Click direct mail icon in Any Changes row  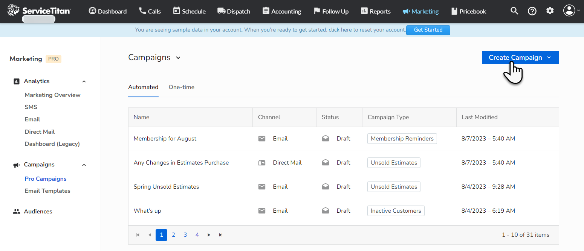tap(262, 163)
